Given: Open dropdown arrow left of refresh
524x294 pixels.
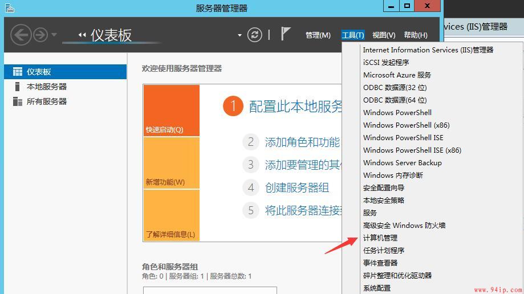Looking at the screenshot, I should tap(239, 35).
